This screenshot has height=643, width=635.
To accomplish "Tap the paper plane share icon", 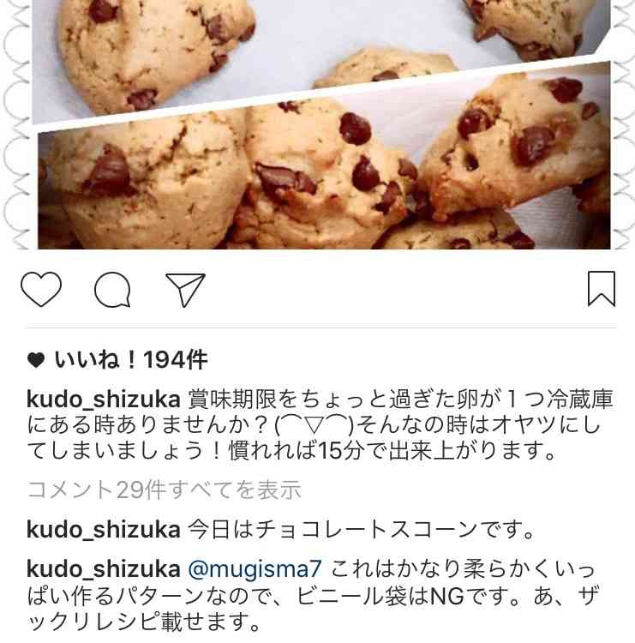I will click(x=185, y=290).
